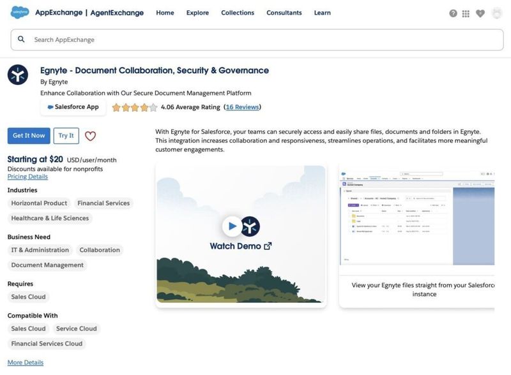Image resolution: width=511 pixels, height=375 pixels.
Task: Open favorites heart icon in header
Action: click(480, 13)
